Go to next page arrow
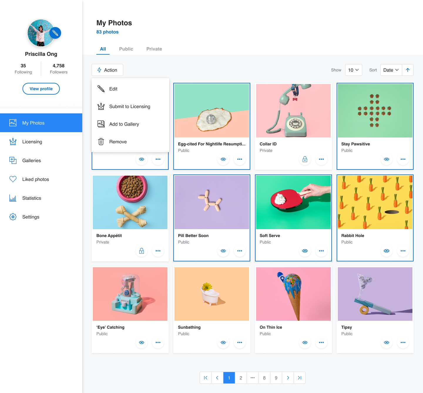Viewport: 423px width, 393px height. coord(288,378)
